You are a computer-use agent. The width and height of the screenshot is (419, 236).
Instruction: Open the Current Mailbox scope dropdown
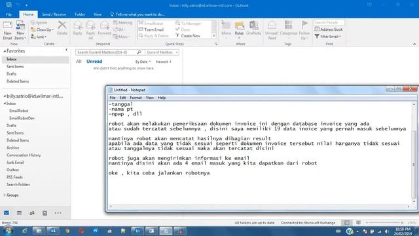coord(162,52)
